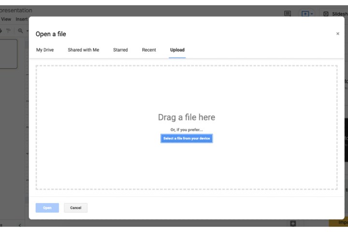Go to the Recent tab
The height and width of the screenshot is (232, 348).
(x=149, y=50)
